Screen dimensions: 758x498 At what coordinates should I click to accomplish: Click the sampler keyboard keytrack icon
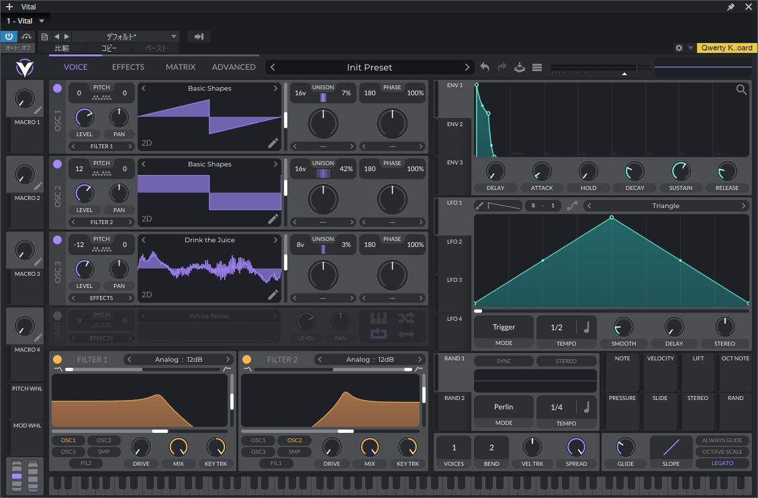(379, 318)
